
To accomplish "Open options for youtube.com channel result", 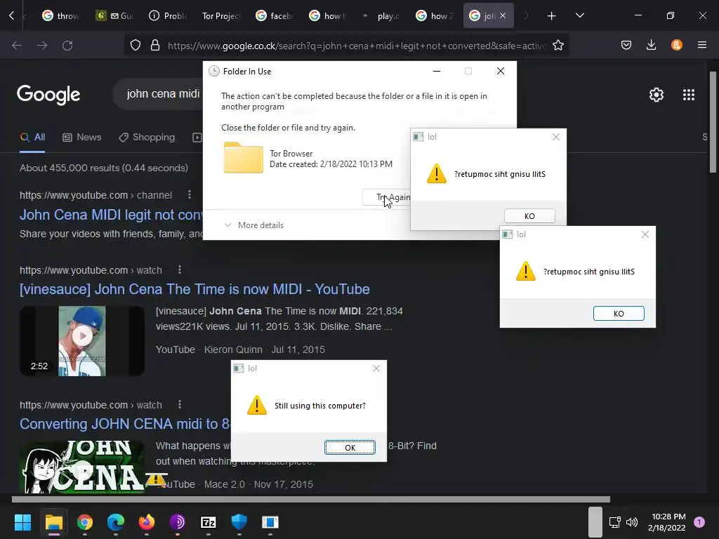I will coord(190,195).
